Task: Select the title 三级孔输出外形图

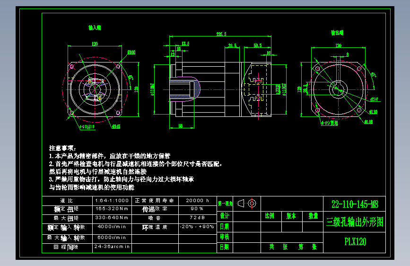Action: click(x=355, y=222)
